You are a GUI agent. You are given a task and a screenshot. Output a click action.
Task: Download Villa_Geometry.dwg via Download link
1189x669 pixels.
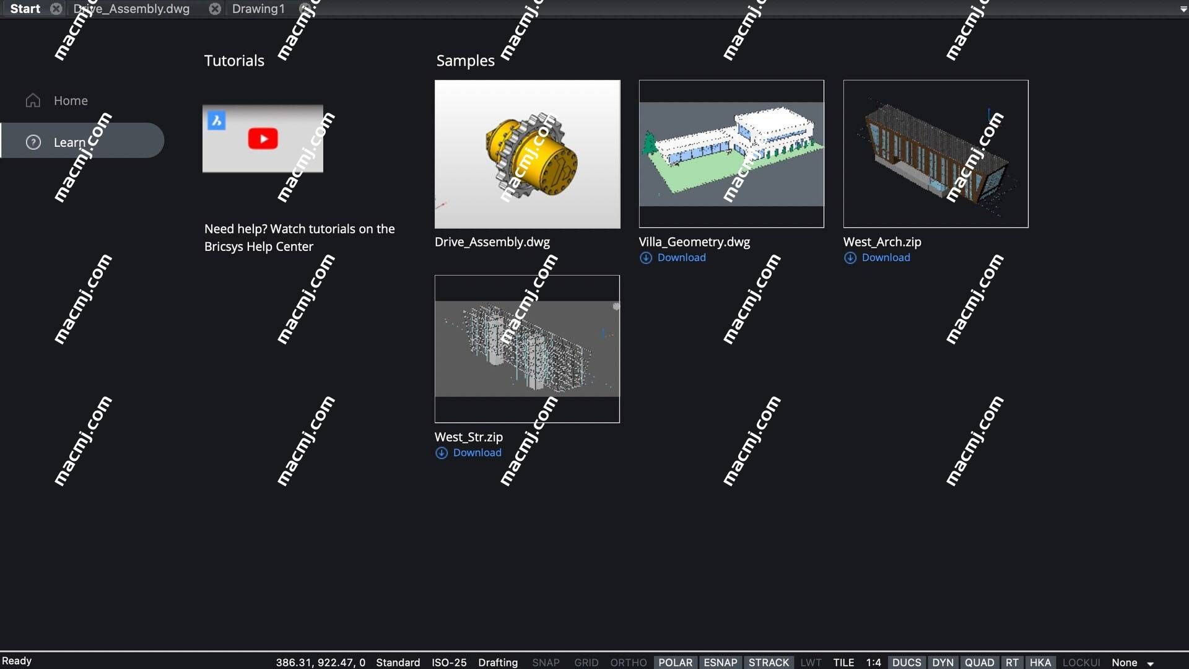click(681, 257)
